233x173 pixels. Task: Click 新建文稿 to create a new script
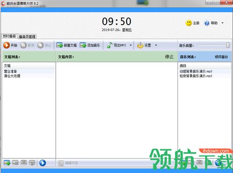pyautogui.click(x=67, y=45)
